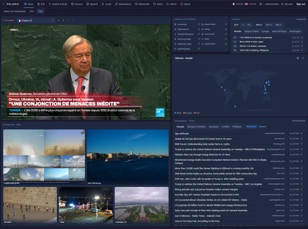Click the theme toggle icon beside Administrator
The width and height of the screenshot is (308, 229).
pyautogui.click(x=260, y=4)
